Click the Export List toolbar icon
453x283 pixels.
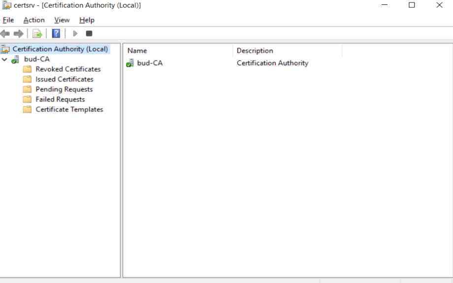click(x=37, y=34)
